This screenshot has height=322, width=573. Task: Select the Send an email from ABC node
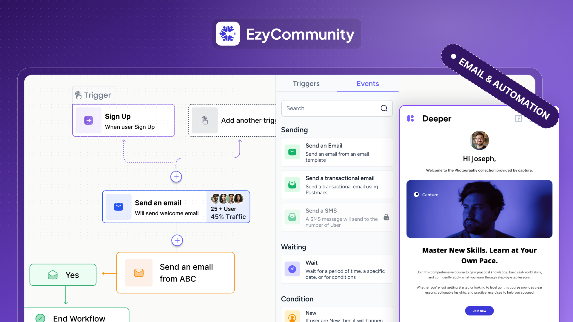click(175, 273)
